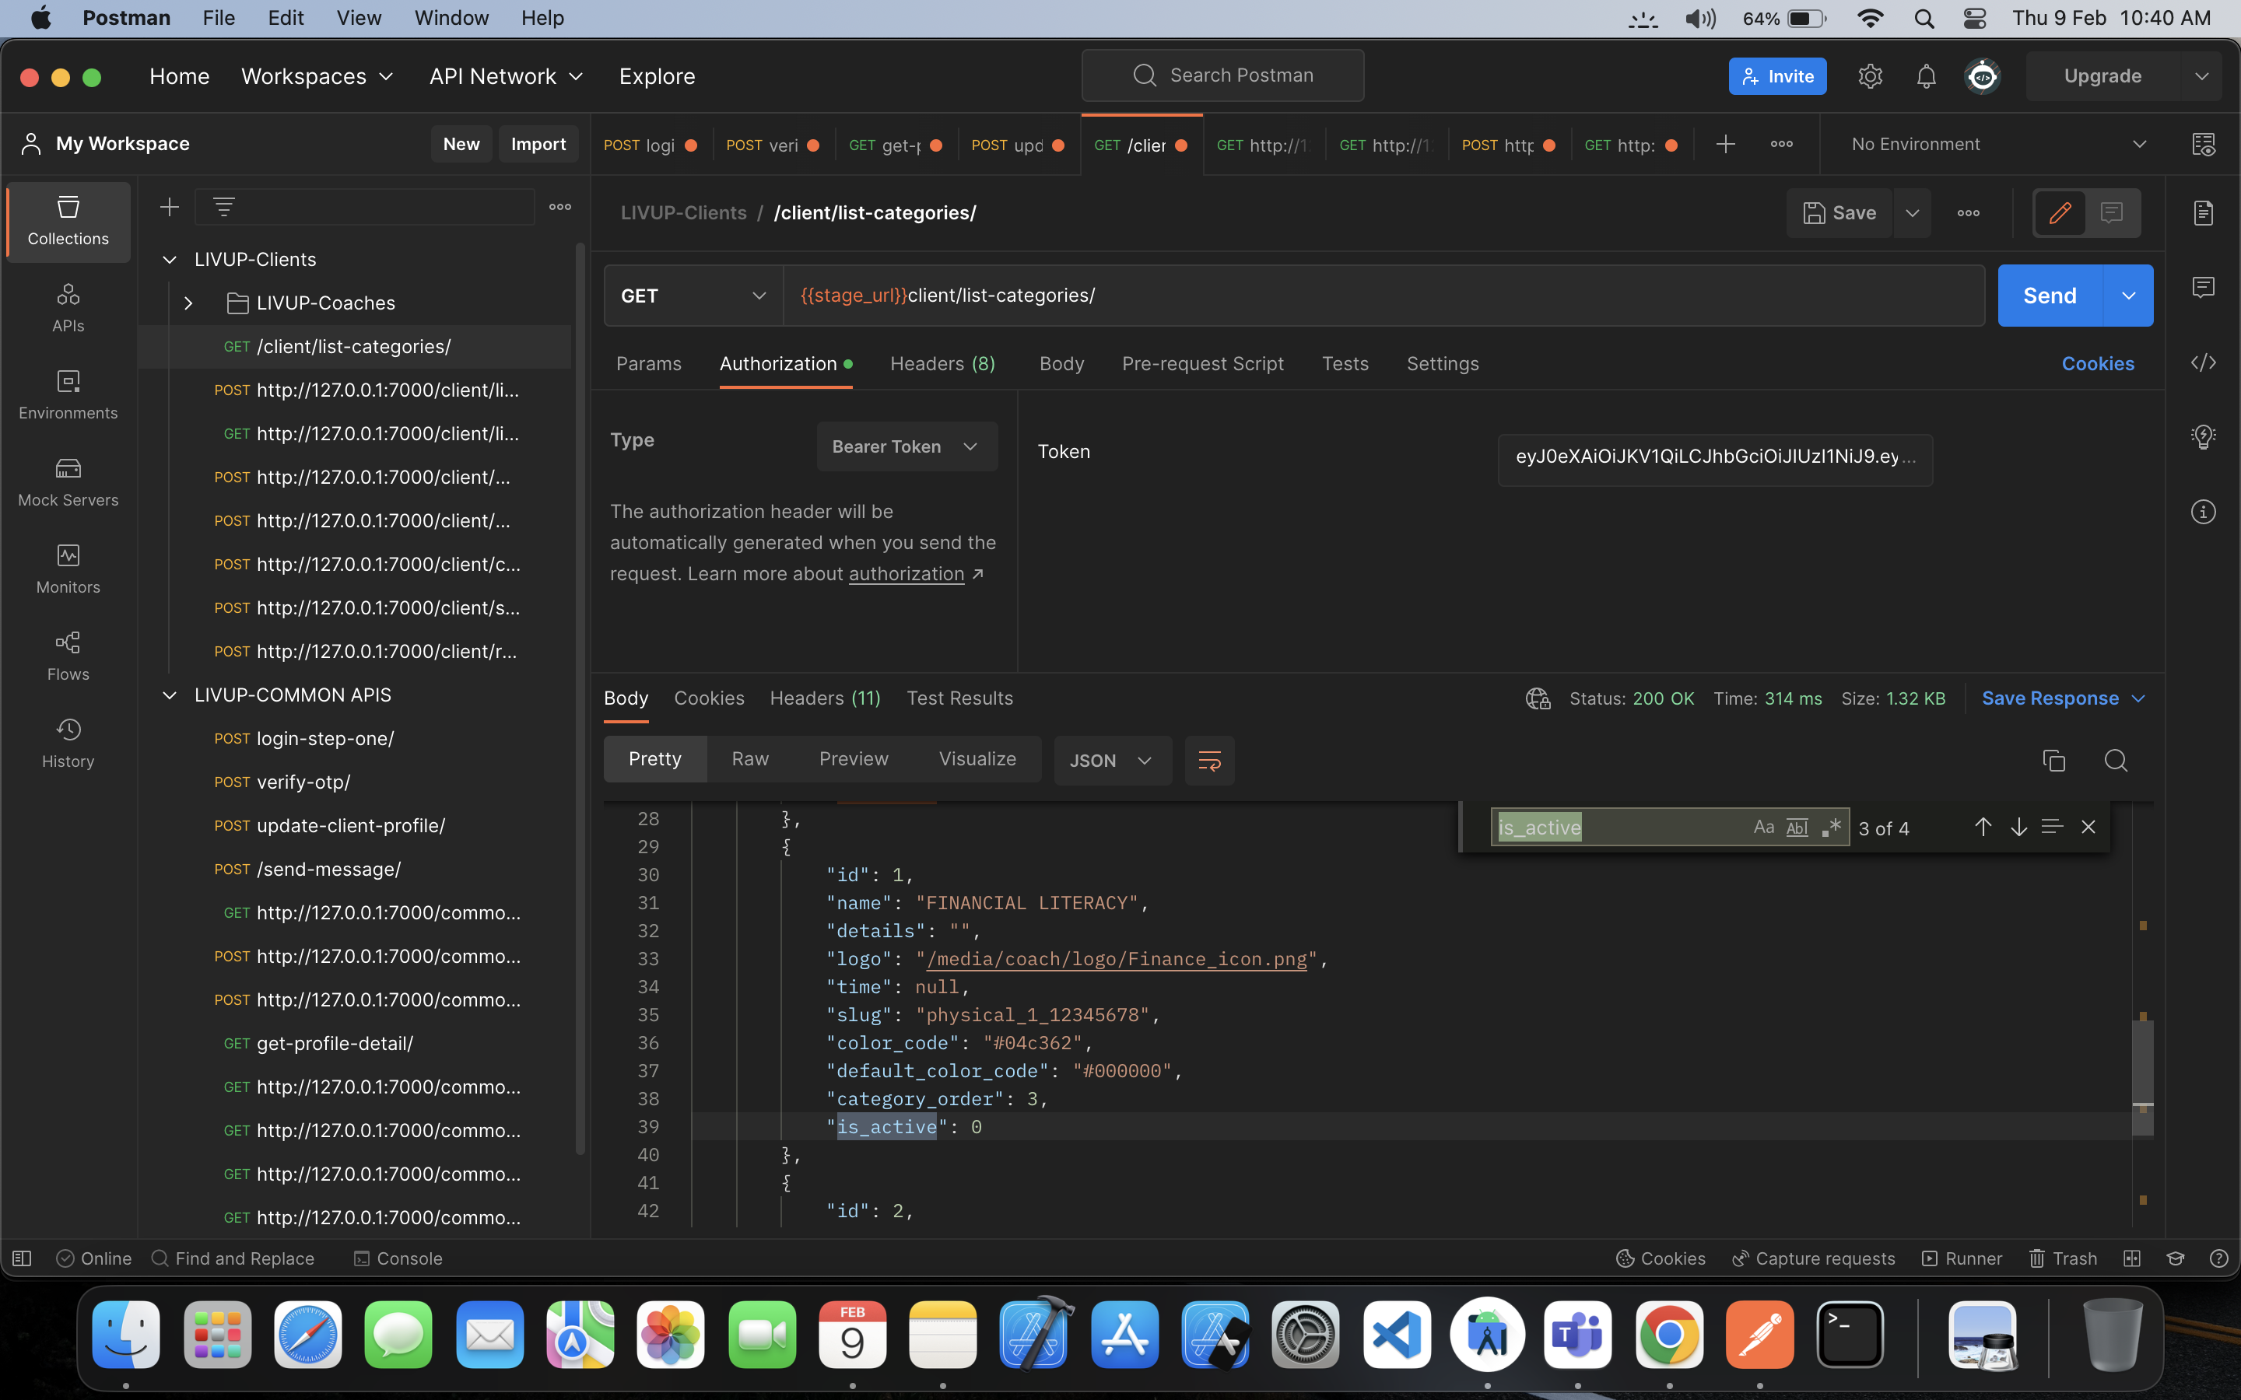
Task: Open the code snippet panel icon
Action: click(2203, 362)
